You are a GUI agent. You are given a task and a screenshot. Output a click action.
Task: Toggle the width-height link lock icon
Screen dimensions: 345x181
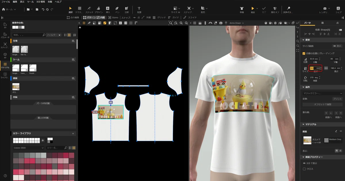tap(326, 68)
